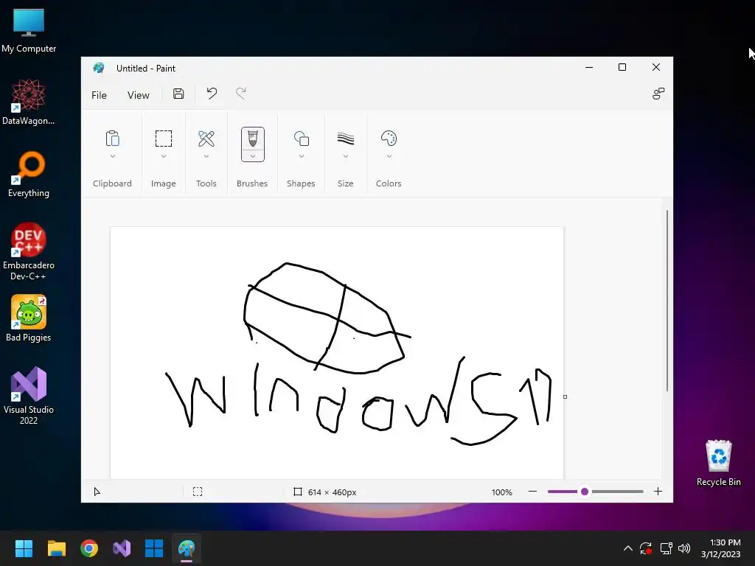Open the File menu

[x=99, y=95]
